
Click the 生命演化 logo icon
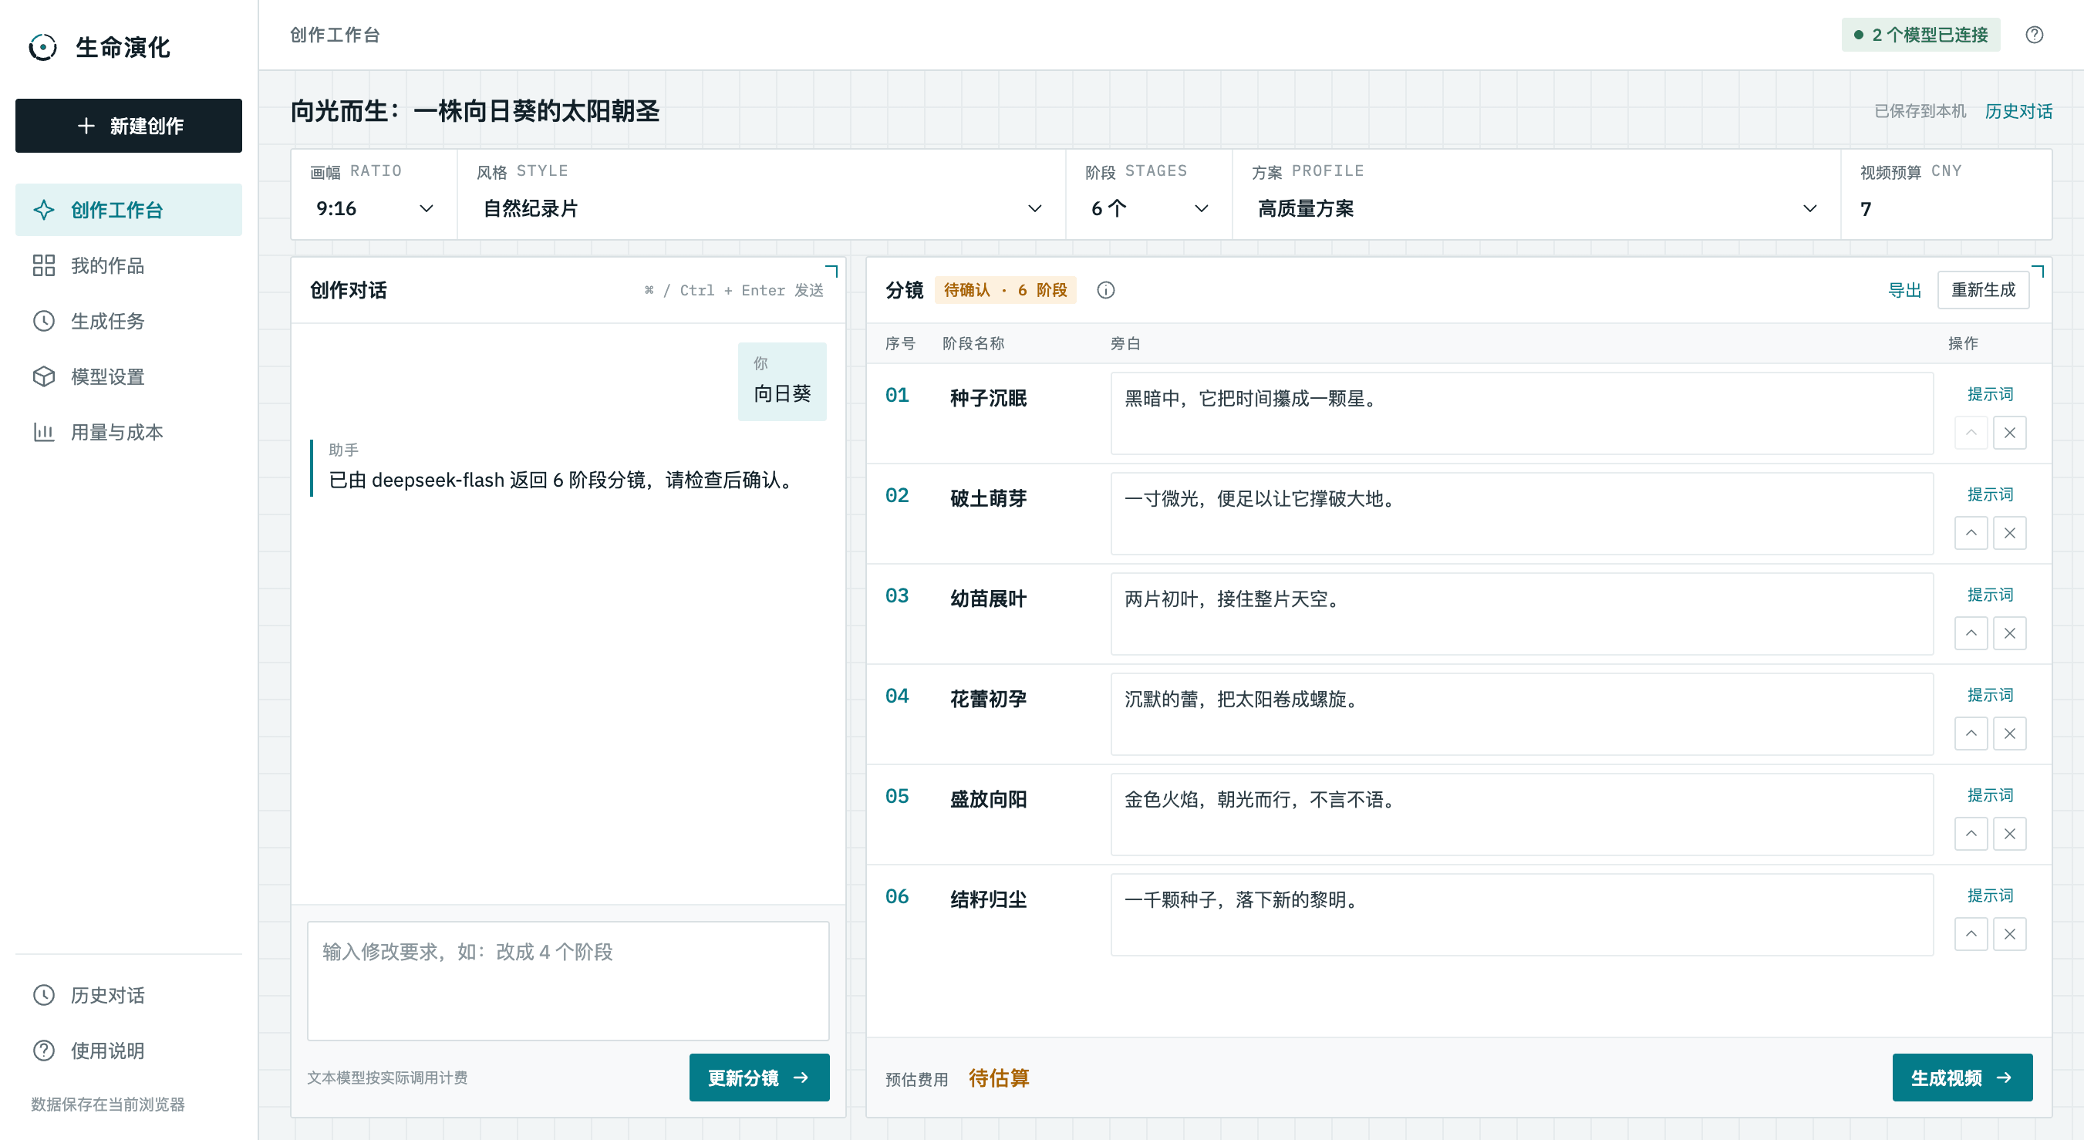[43, 47]
